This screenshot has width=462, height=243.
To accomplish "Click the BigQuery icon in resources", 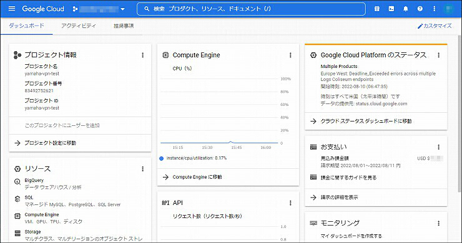I will point(17,182).
